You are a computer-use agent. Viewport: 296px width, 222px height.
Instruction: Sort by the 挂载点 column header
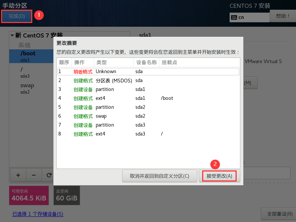200,62
